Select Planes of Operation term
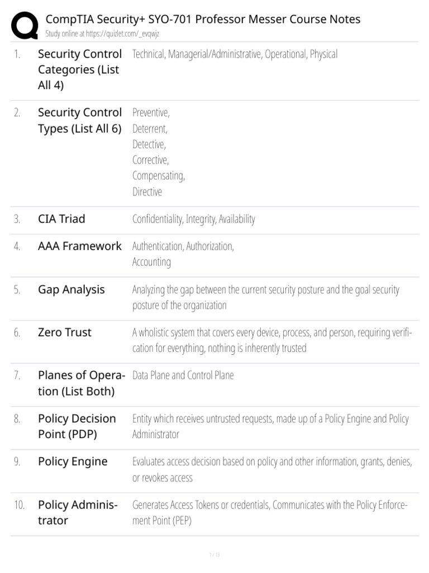Image resolution: width=429 pixels, height=573 pixels. pos(82,383)
